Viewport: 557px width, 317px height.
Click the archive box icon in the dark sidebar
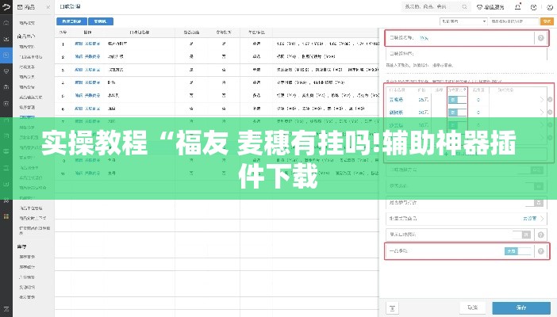click(x=6, y=104)
